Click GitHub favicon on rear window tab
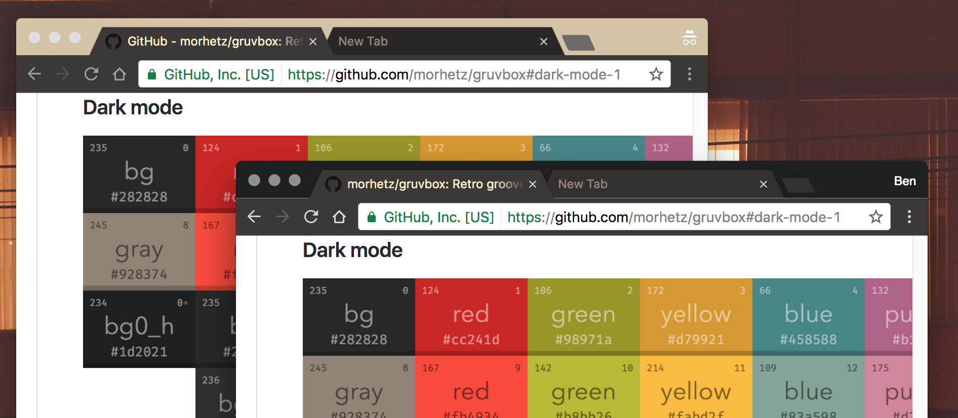 [113, 41]
